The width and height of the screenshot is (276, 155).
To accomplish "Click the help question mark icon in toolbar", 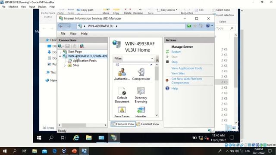I will tap(208, 26).
